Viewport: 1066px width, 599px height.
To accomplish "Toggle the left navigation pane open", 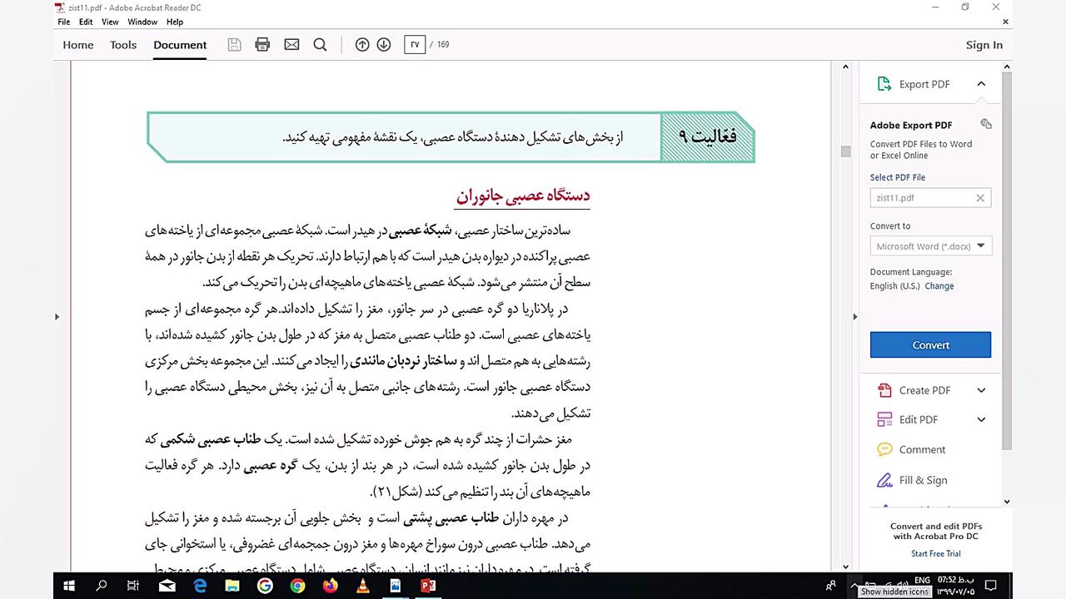I will click(57, 316).
